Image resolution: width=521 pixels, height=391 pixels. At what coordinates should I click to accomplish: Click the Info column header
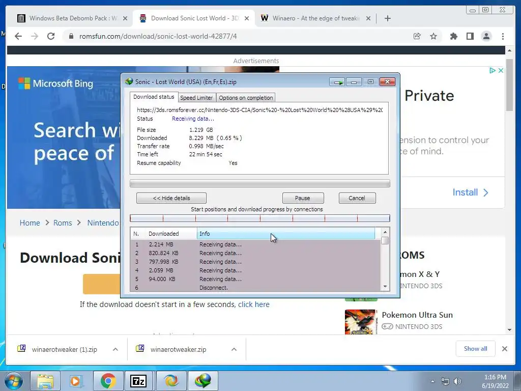[286, 234]
